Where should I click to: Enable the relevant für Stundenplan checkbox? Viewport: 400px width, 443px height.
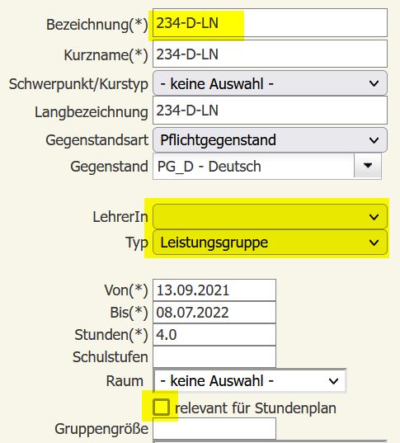coord(161,408)
